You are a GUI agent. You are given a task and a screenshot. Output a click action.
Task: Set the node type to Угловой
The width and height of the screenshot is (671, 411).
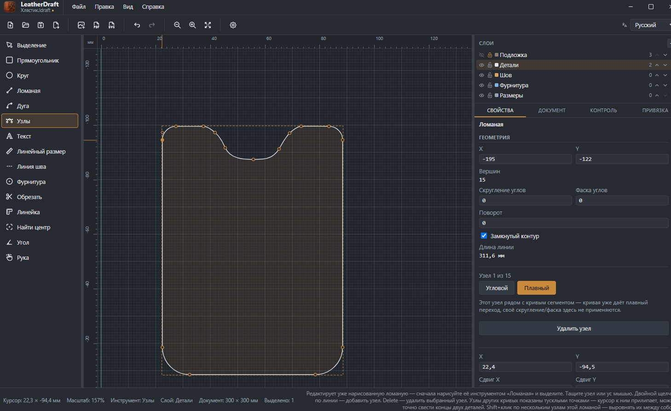coord(497,288)
